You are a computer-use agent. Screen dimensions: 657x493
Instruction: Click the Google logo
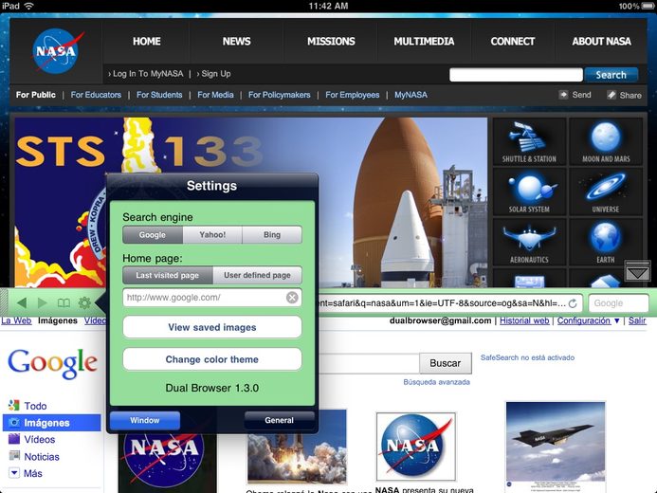click(53, 363)
